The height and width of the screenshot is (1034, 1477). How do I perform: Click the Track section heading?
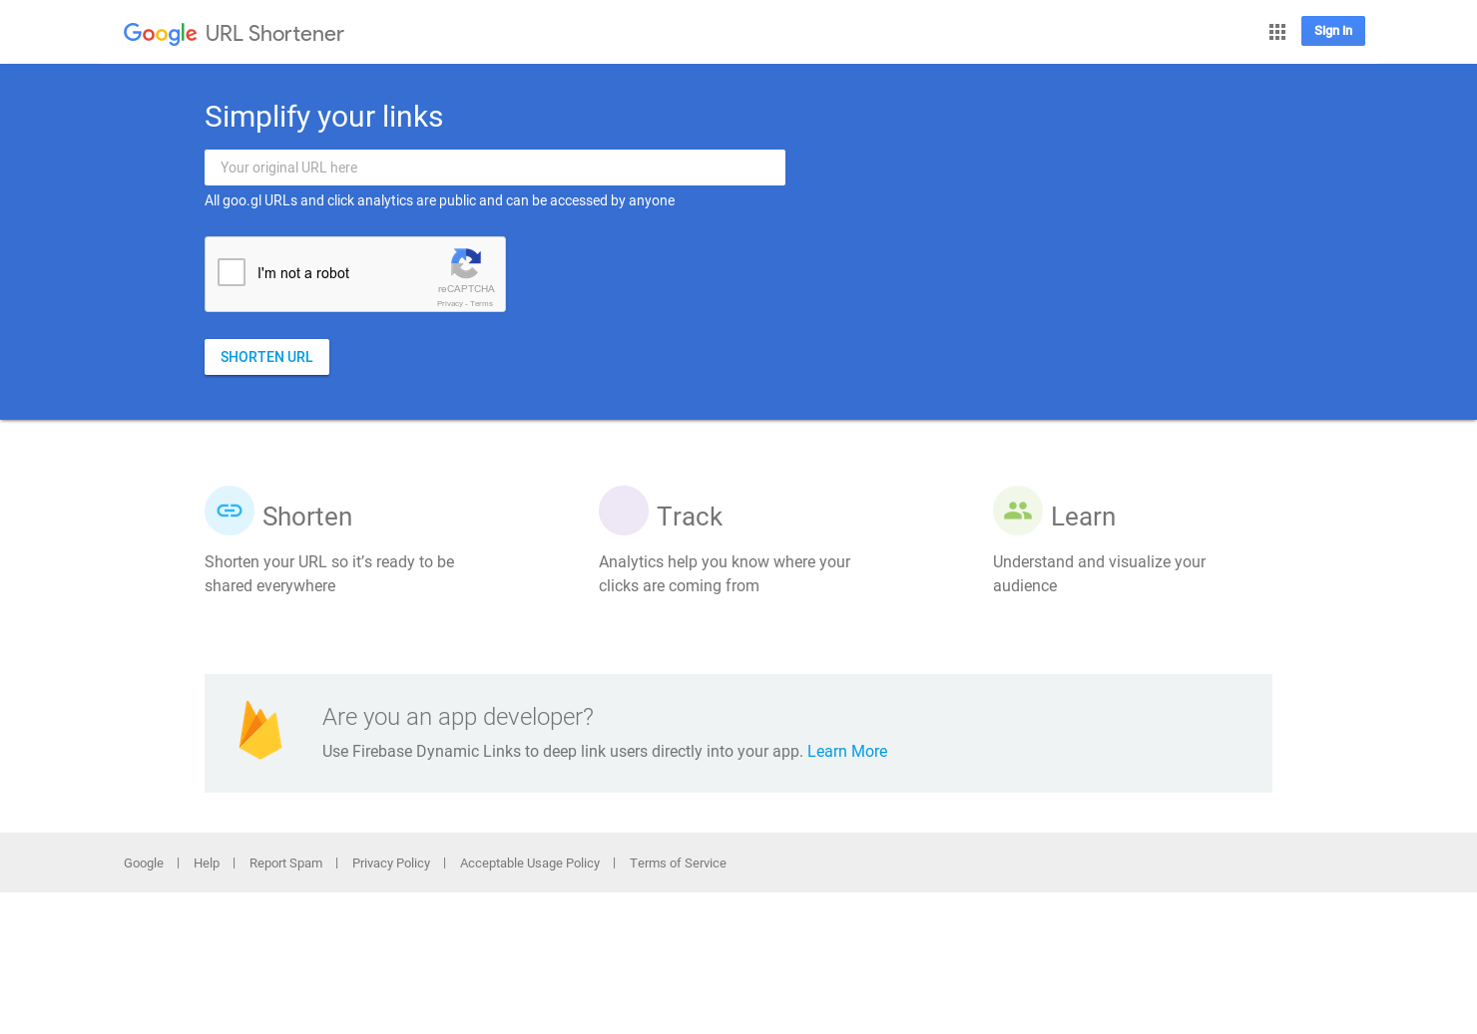690,517
